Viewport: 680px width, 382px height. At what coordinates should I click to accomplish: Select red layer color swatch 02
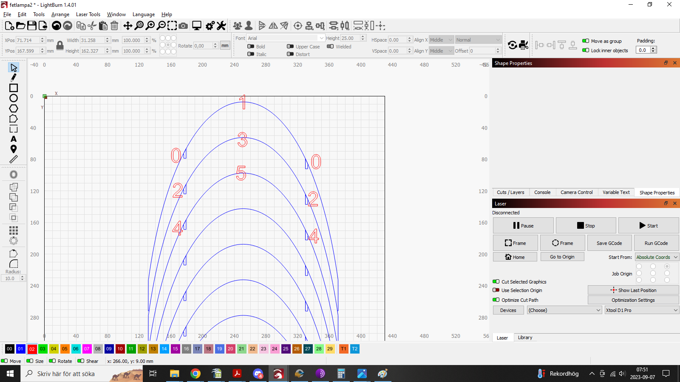pos(32,349)
